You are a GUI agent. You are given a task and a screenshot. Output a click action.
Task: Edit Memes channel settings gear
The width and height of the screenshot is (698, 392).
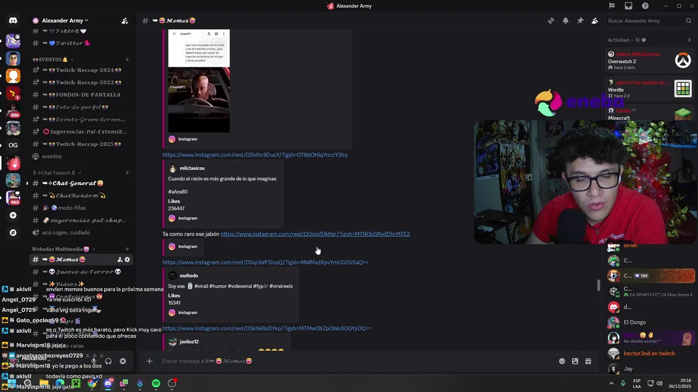(128, 260)
